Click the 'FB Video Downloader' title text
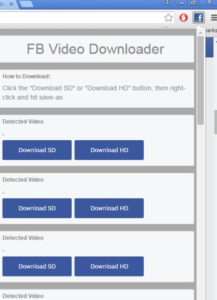This screenshot has height=300, width=217. 95,49
